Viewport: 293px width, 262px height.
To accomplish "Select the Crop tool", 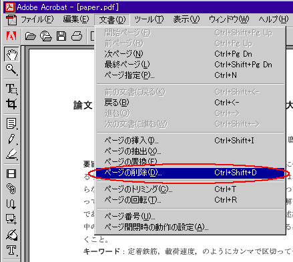I will click(11, 104).
